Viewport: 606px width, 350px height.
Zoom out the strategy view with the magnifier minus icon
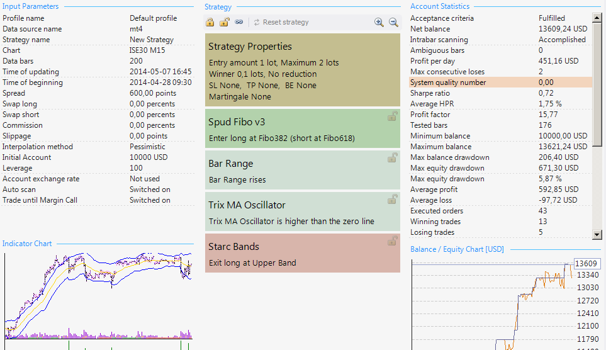coord(393,23)
